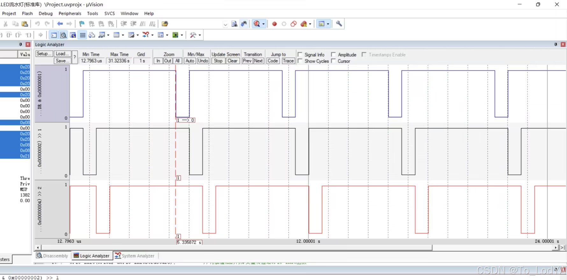This screenshot has height=280, width=567.
Task: Close the Logic Analyzer panel
Action: pyautogui.click(x=563, y=45)
